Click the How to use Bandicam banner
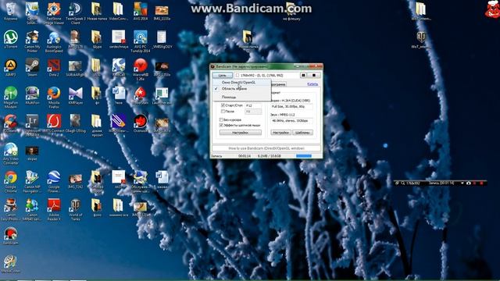 pyautogui.click(x=266, y=148)
